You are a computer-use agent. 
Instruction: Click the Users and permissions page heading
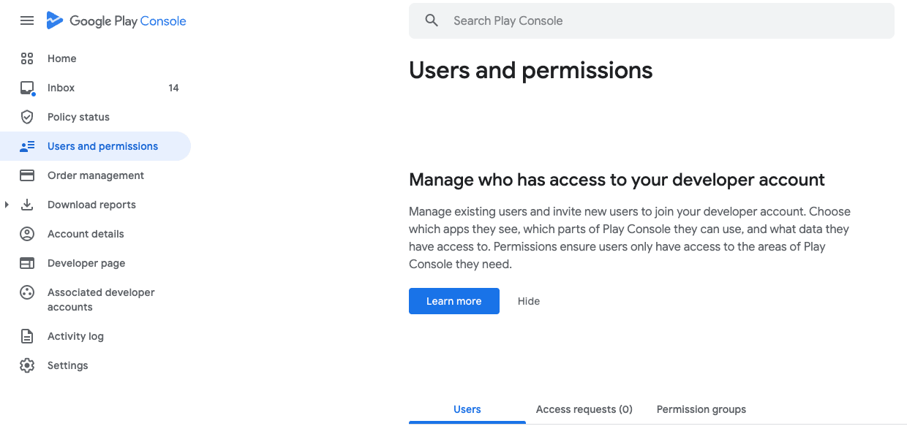coord(531,71)
